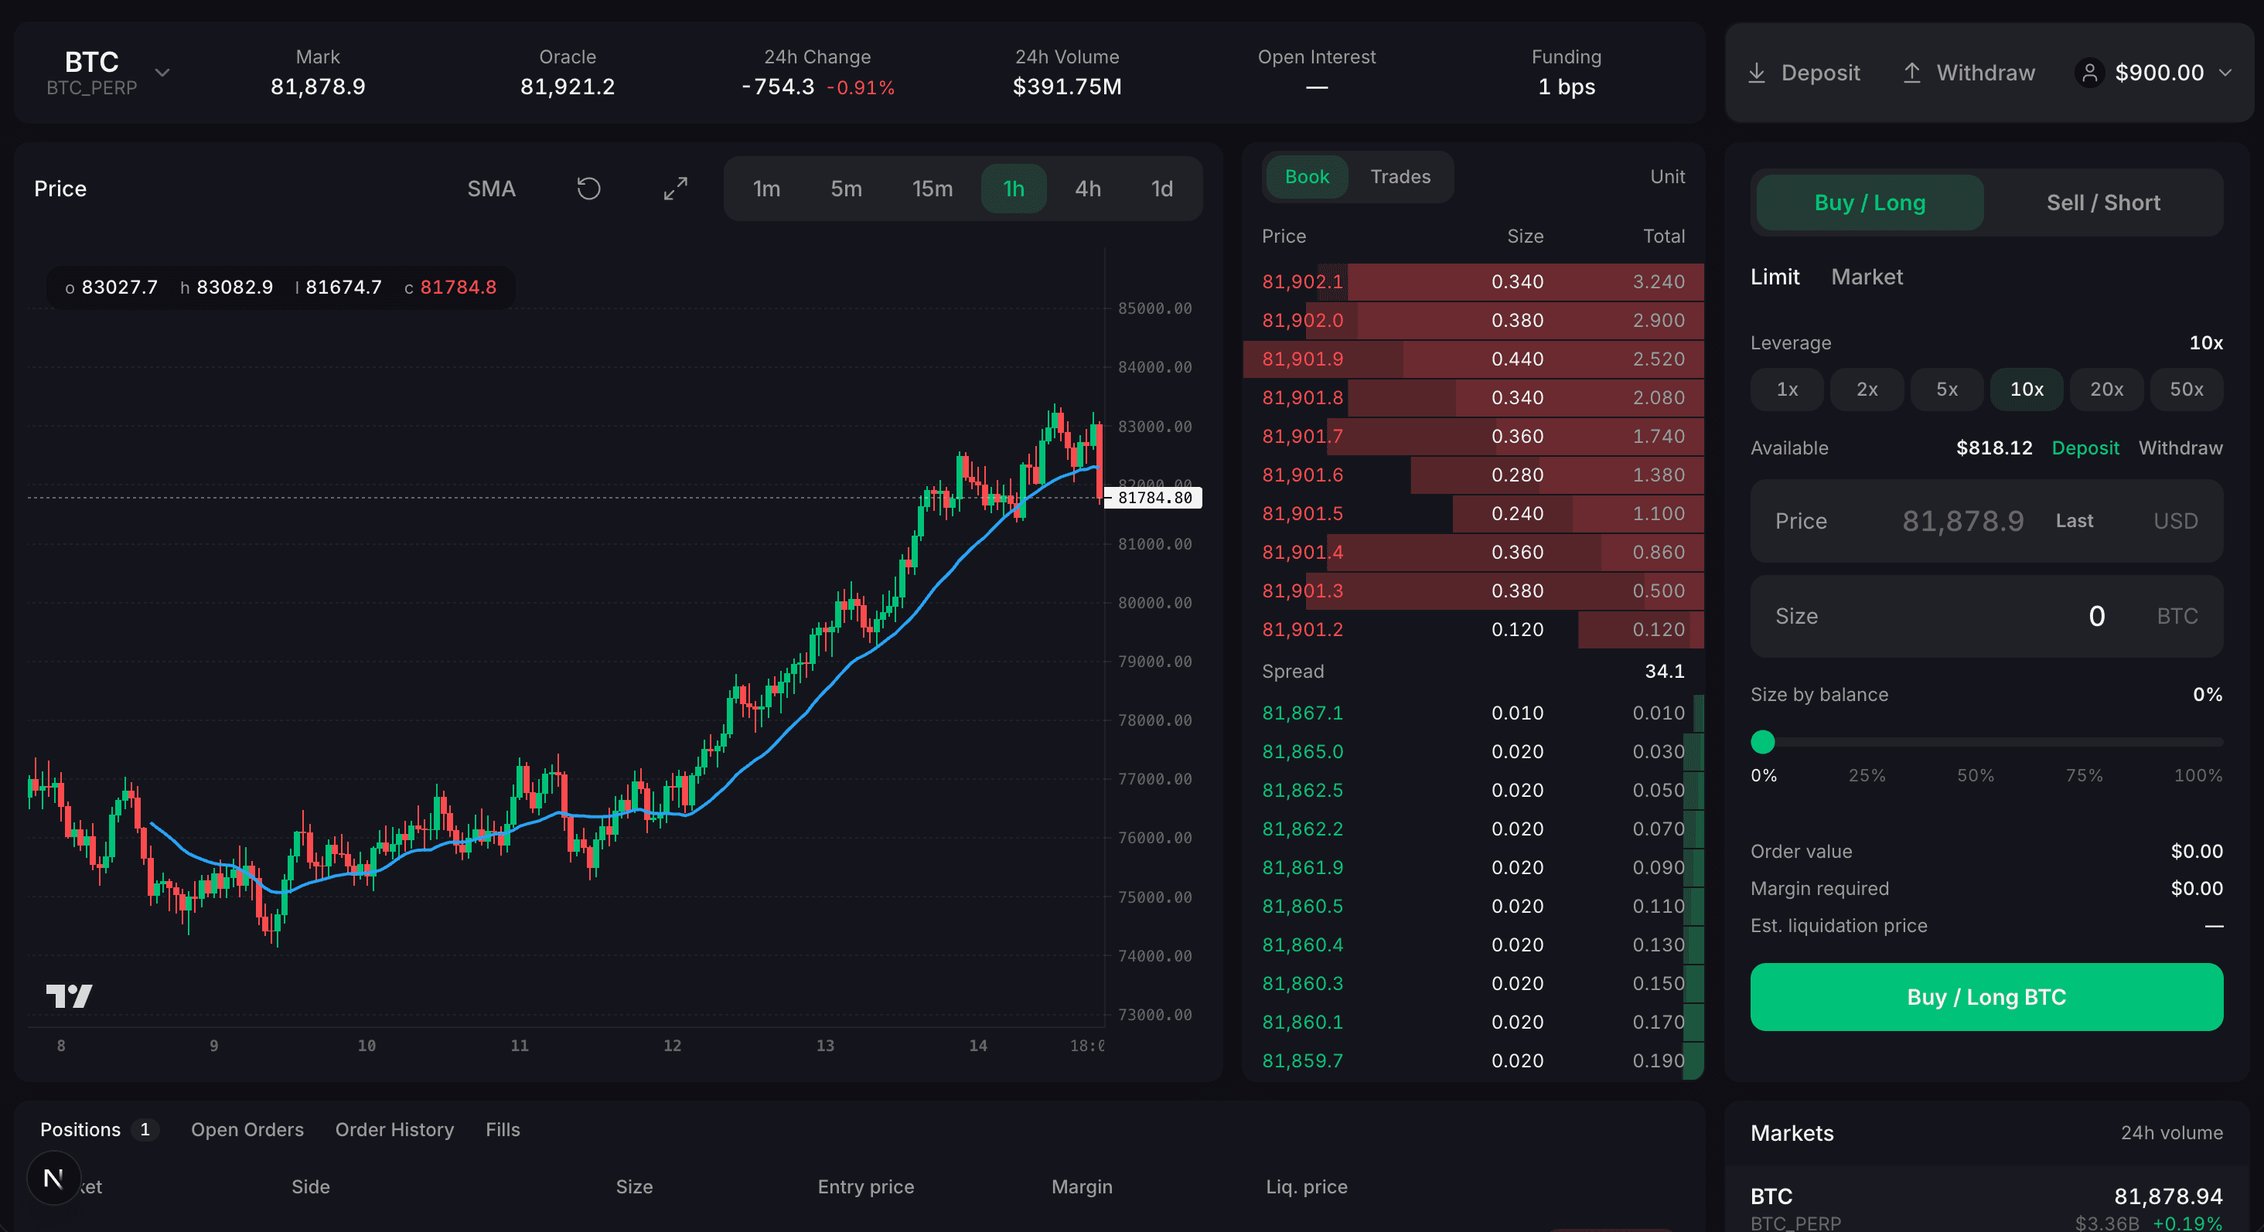
Task: Expand the BTC market selector chevron
Action: tap(162, 72)
